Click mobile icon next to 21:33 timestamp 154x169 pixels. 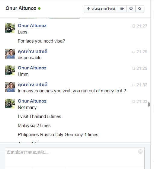pos(133,101)
